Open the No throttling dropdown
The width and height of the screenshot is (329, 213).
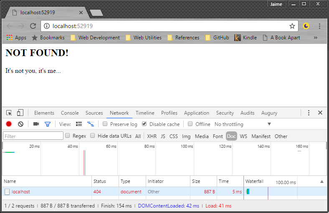[x=243, y=124]
